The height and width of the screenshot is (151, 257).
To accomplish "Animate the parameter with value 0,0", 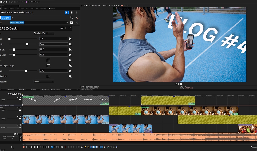I will coord(70,39).
